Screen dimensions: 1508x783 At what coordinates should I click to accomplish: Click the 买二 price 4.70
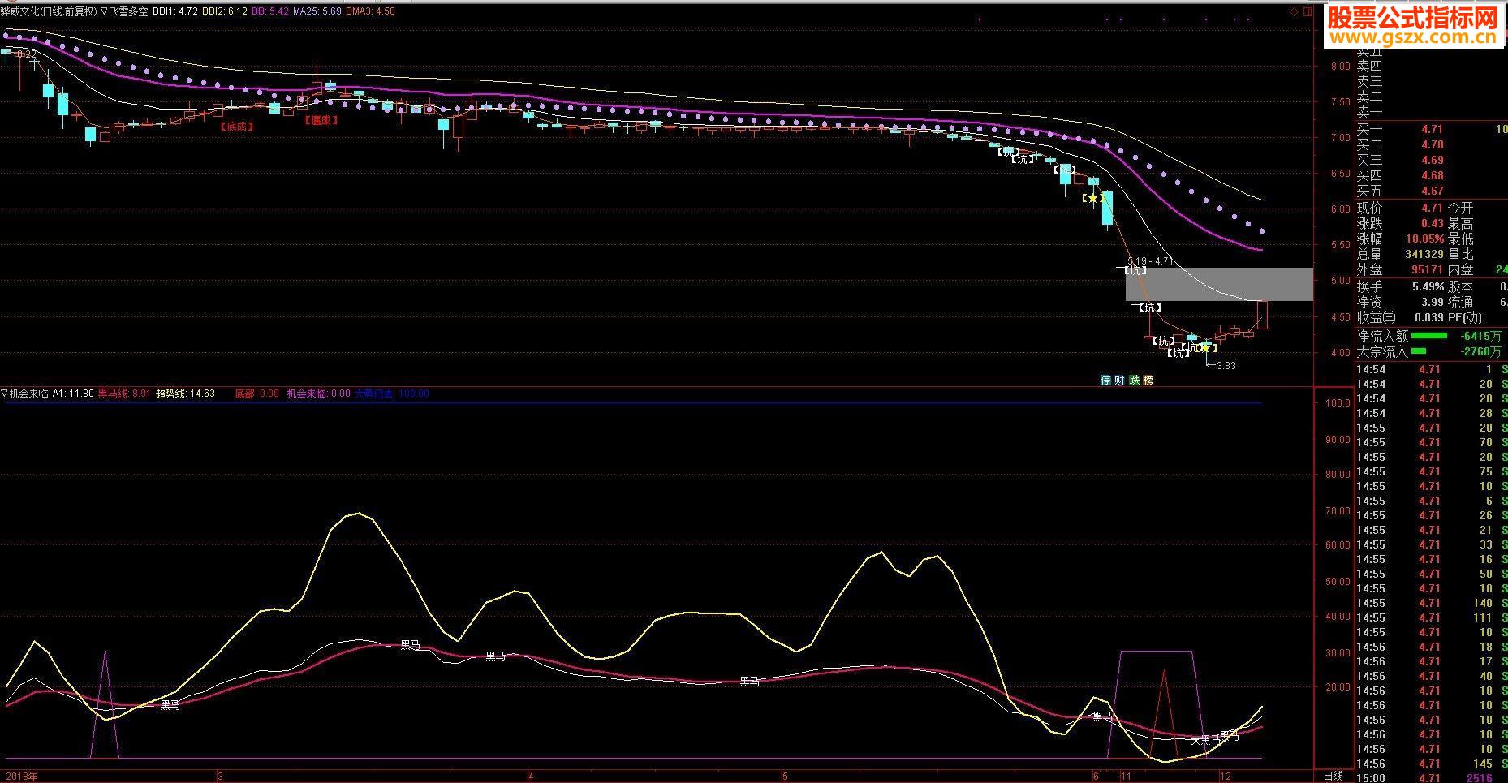[x=1432, y=144]
